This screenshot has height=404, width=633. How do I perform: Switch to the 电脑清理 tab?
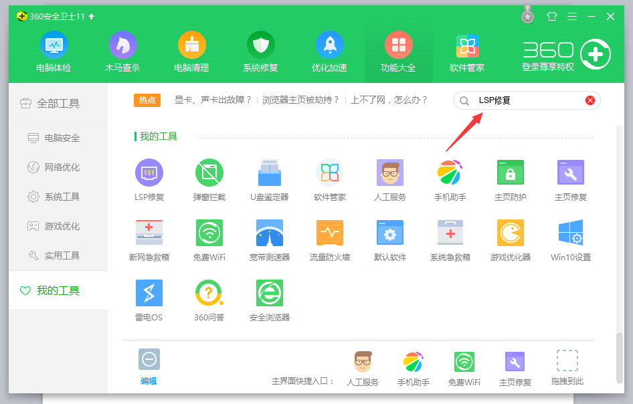pyautogui.click(x=192, y=52)
